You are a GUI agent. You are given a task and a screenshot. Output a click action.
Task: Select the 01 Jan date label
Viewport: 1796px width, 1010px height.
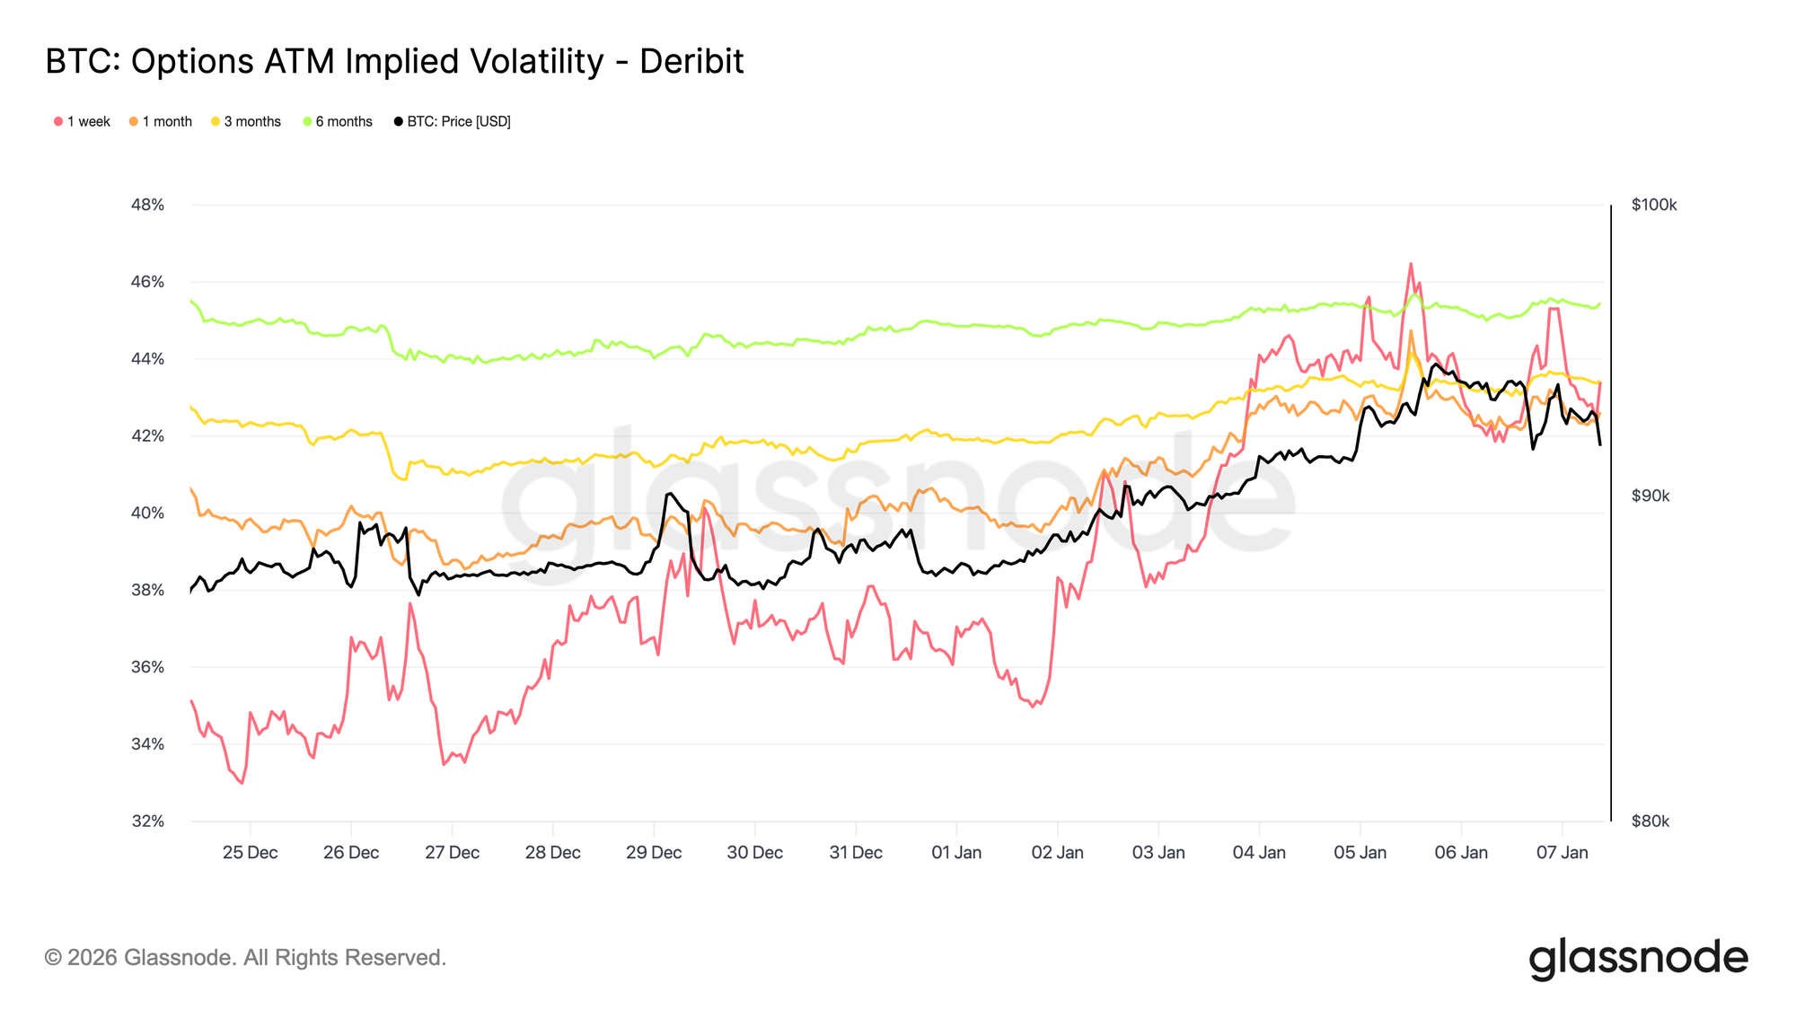pos(956,853)
